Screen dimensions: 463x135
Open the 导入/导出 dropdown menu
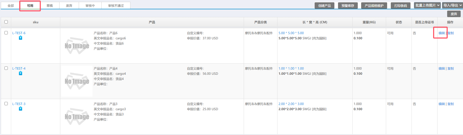pos(452,5)
